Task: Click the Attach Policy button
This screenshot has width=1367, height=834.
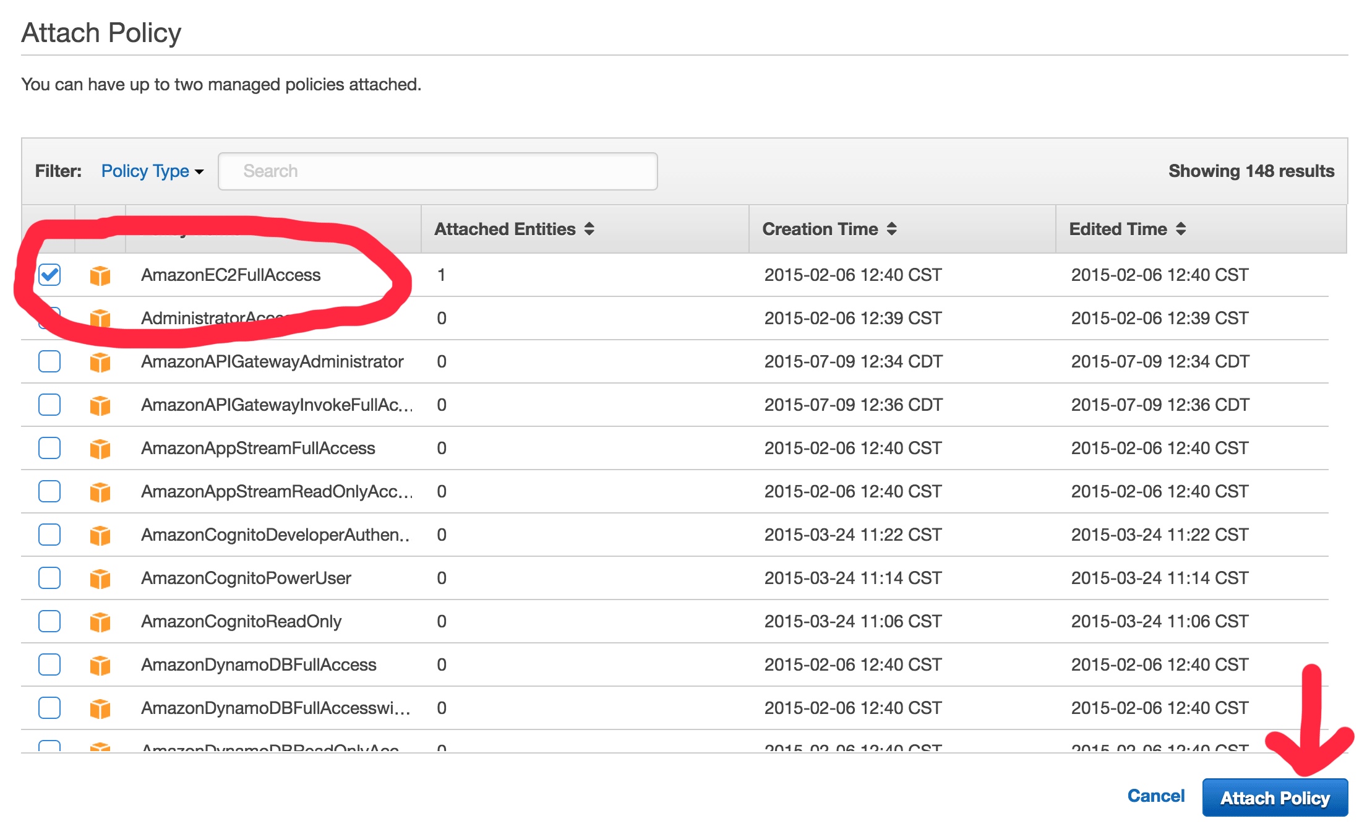Action: [x=1275, y=798]
